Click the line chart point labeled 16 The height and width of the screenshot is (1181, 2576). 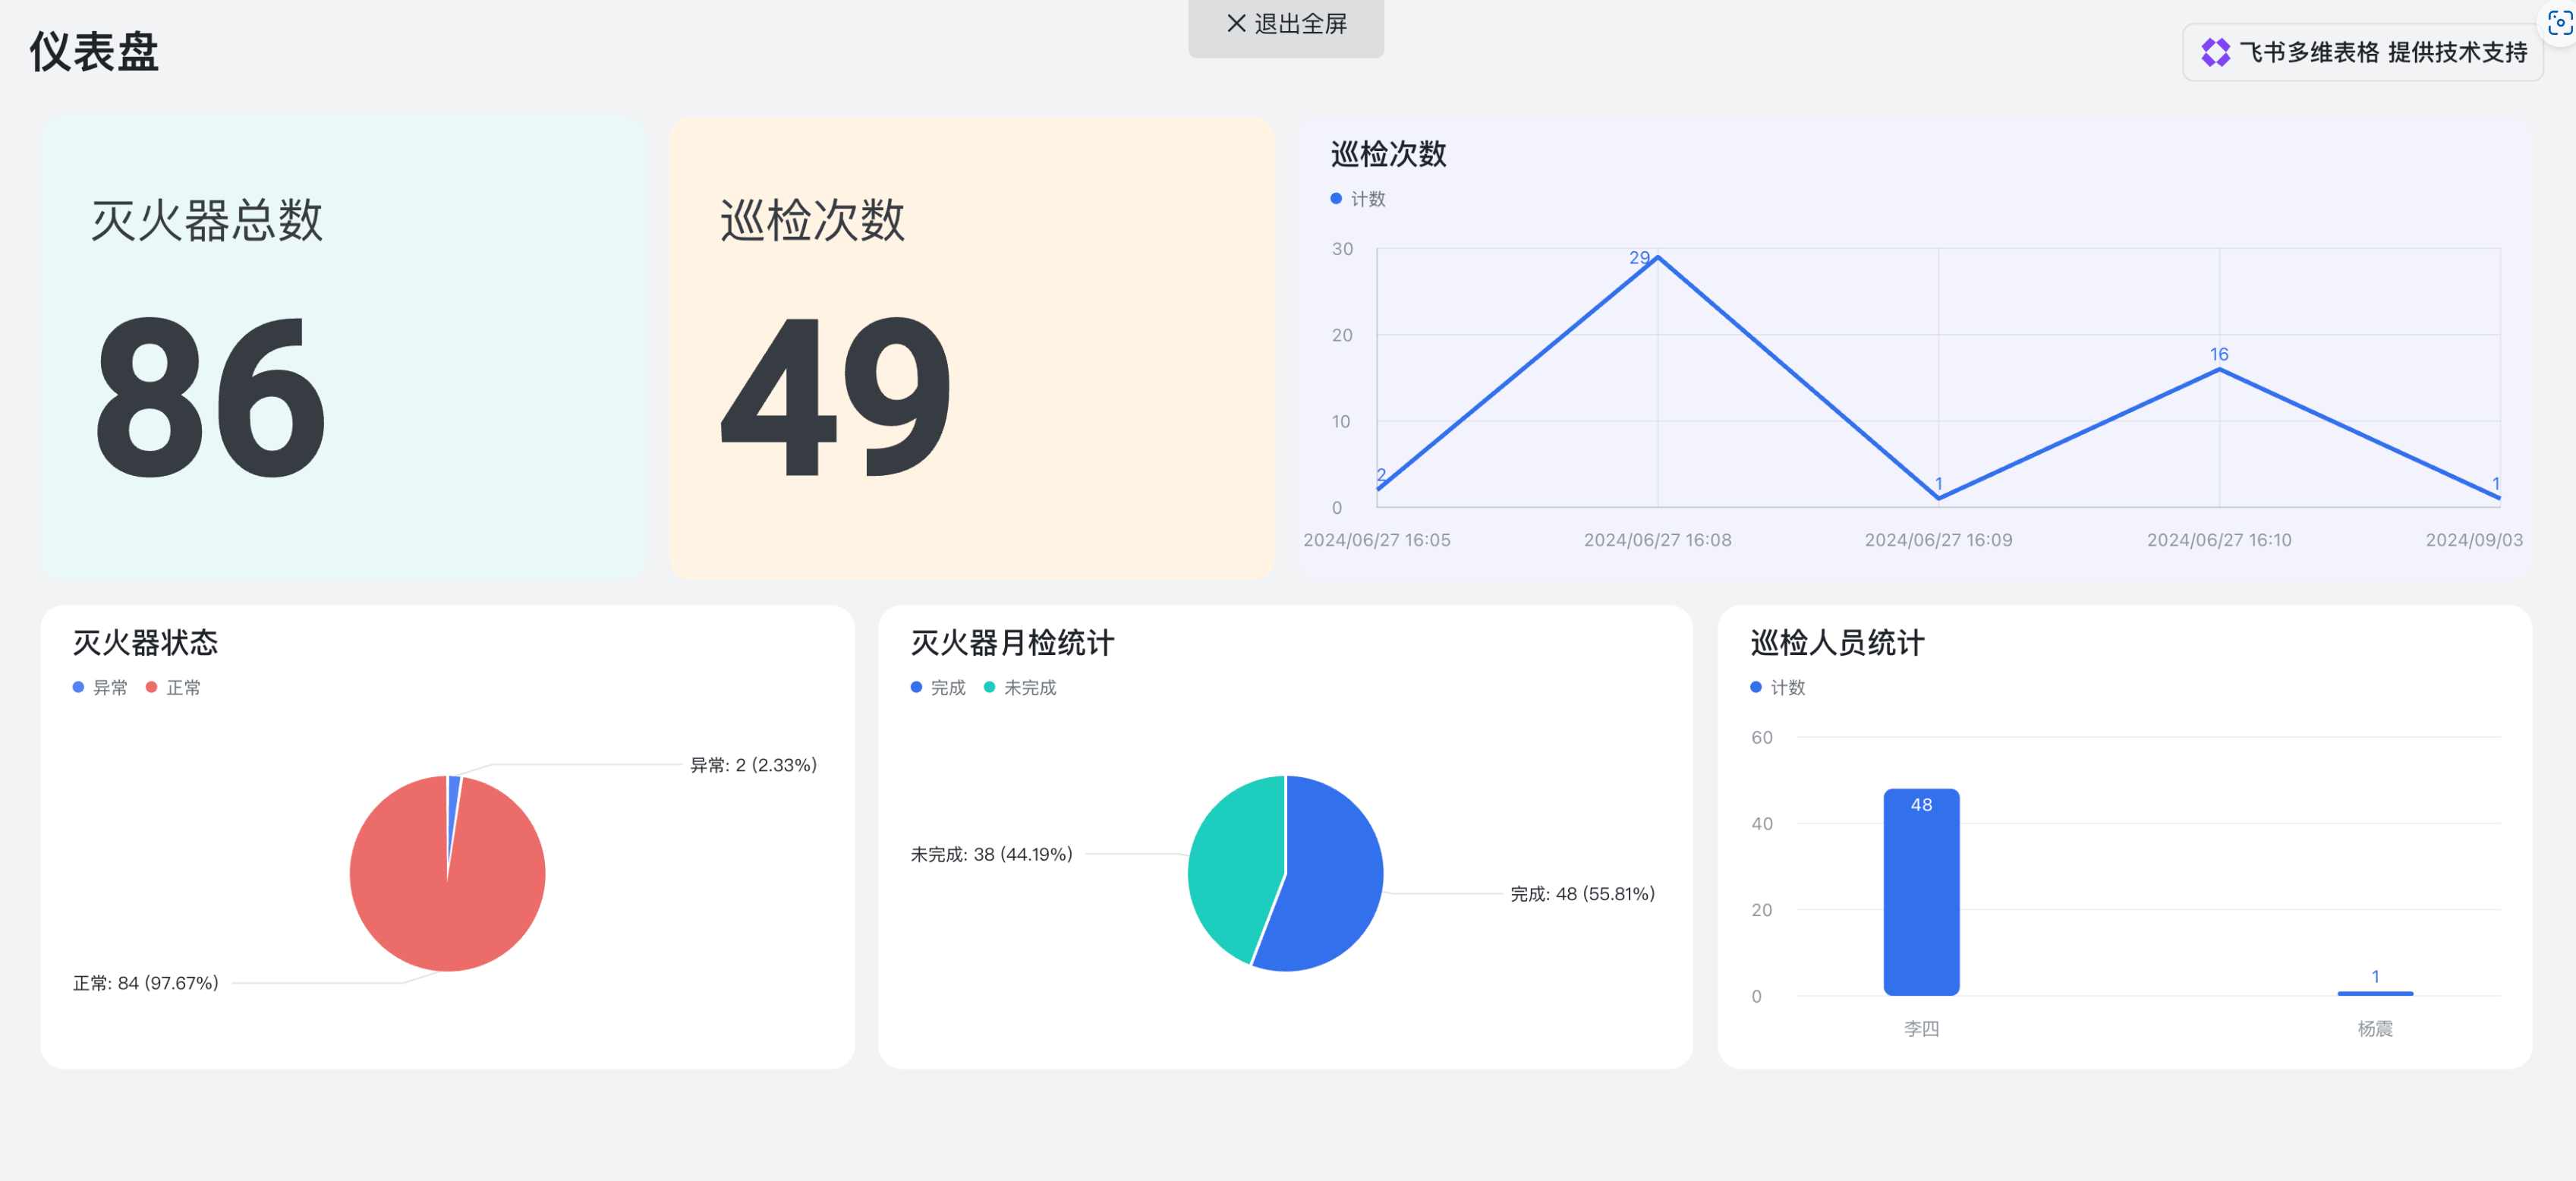tap(2219, 370)
